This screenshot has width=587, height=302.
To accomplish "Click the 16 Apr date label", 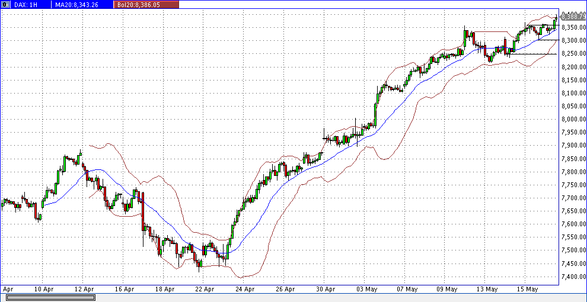I will click(125, 289).
